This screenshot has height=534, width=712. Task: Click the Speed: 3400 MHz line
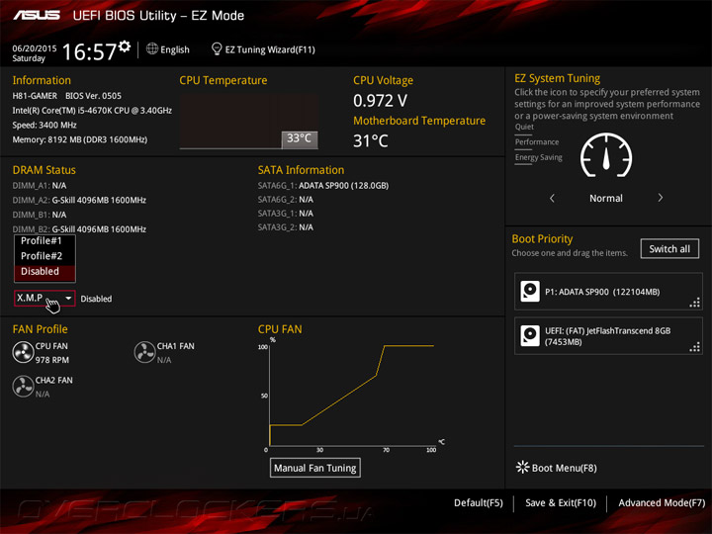coord(44,125)
